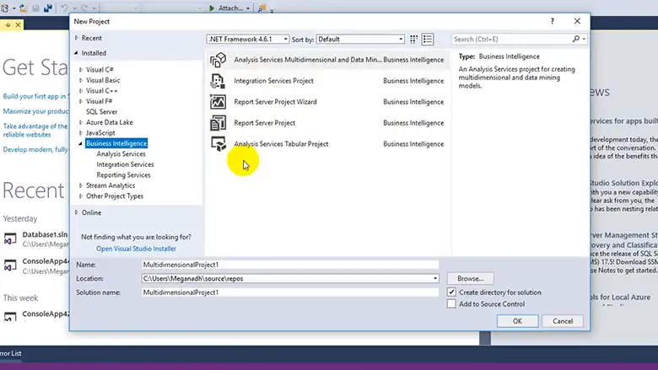The width and height of the screenshot is (658, 370).
Task: Select the Report Server Project Wizard icon
Action: point(218,102)
